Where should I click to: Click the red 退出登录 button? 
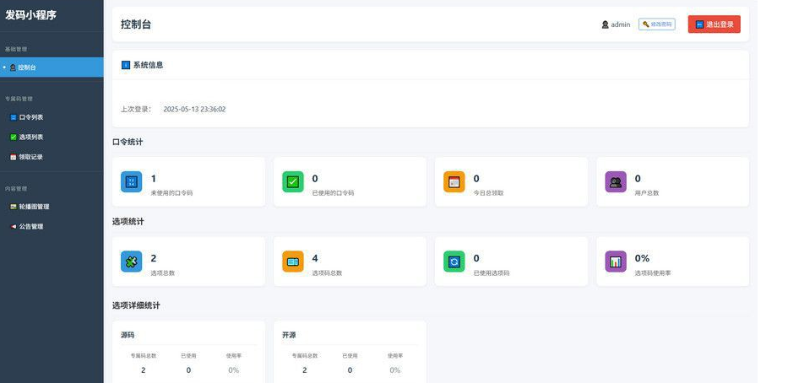(715, 24)
